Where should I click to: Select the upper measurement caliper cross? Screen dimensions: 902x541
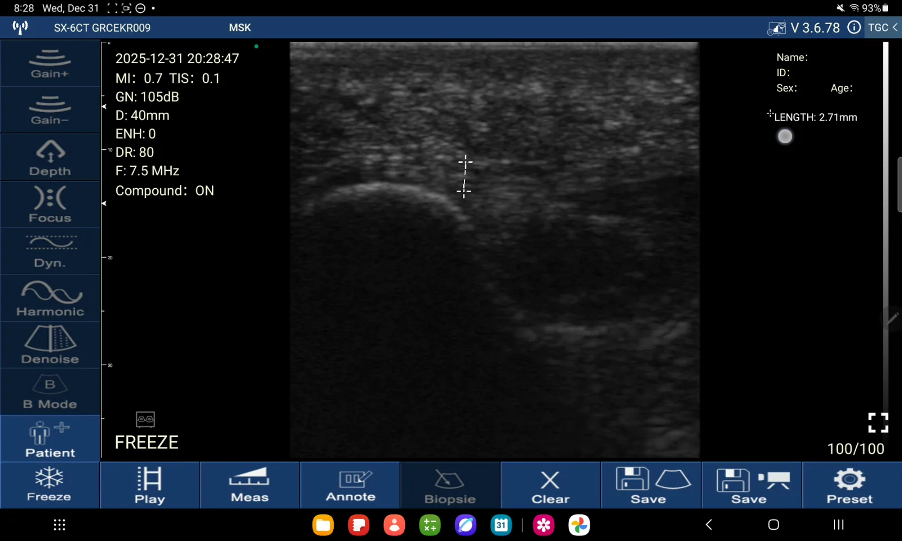pos(465,163)
